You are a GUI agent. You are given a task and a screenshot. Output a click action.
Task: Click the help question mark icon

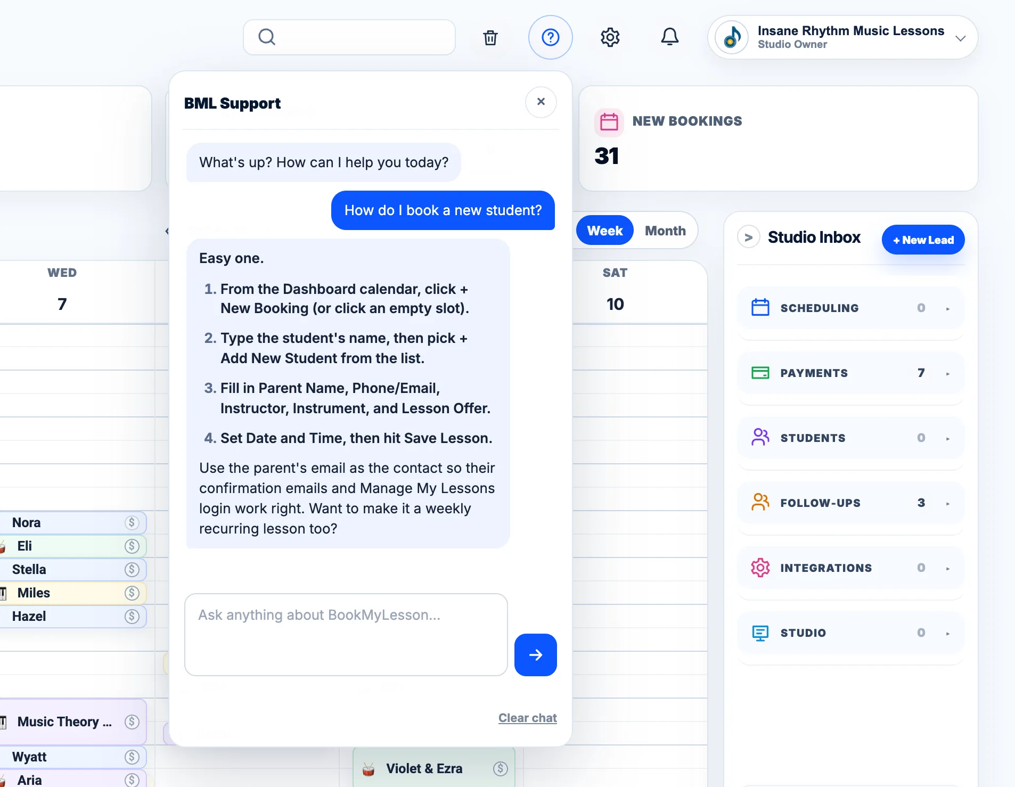550,37
